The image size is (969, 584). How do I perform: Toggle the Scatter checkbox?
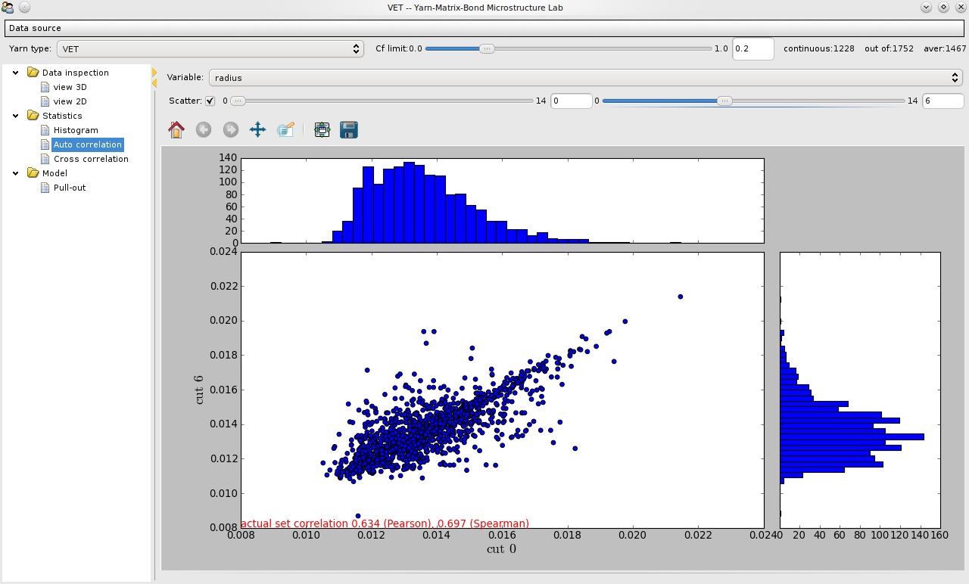pyautogui.click(x=210, y=101)
